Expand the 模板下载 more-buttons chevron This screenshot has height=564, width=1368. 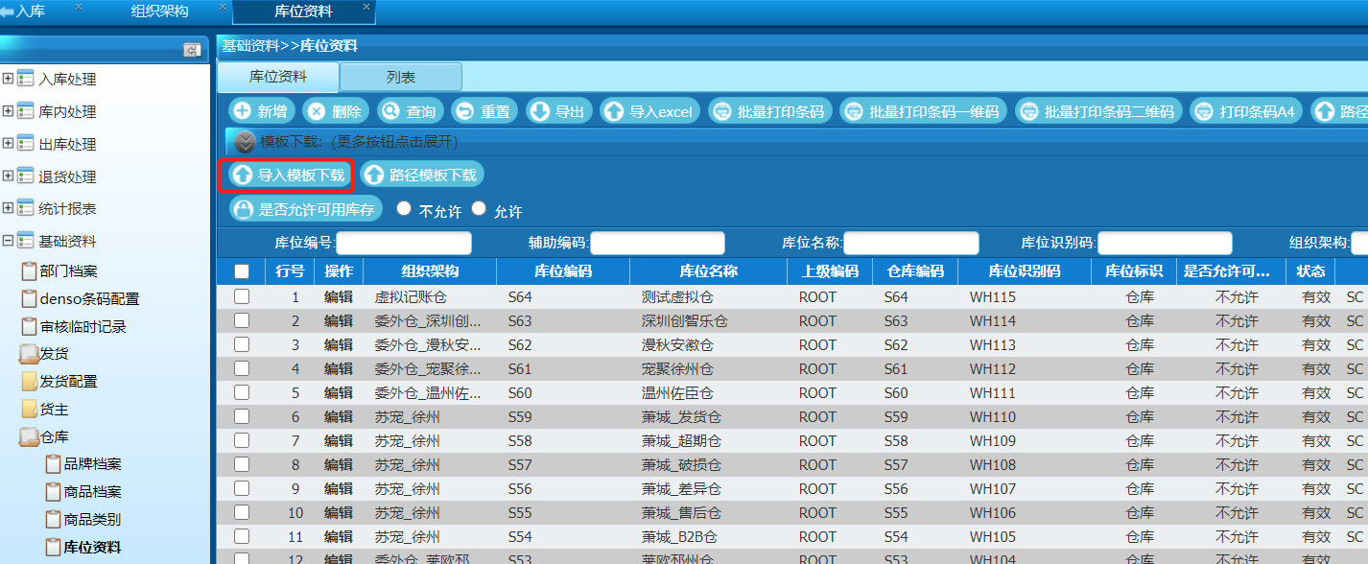[246, 141]
